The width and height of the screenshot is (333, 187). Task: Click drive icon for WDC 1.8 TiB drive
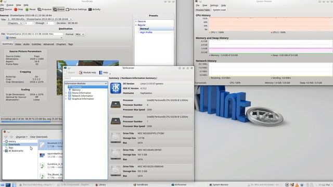(x=116, y=138)
